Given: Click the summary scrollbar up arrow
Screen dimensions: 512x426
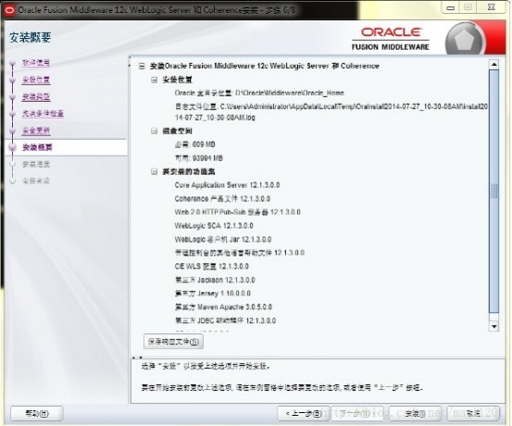Looking at the screenshot, I should pos(494,64).
